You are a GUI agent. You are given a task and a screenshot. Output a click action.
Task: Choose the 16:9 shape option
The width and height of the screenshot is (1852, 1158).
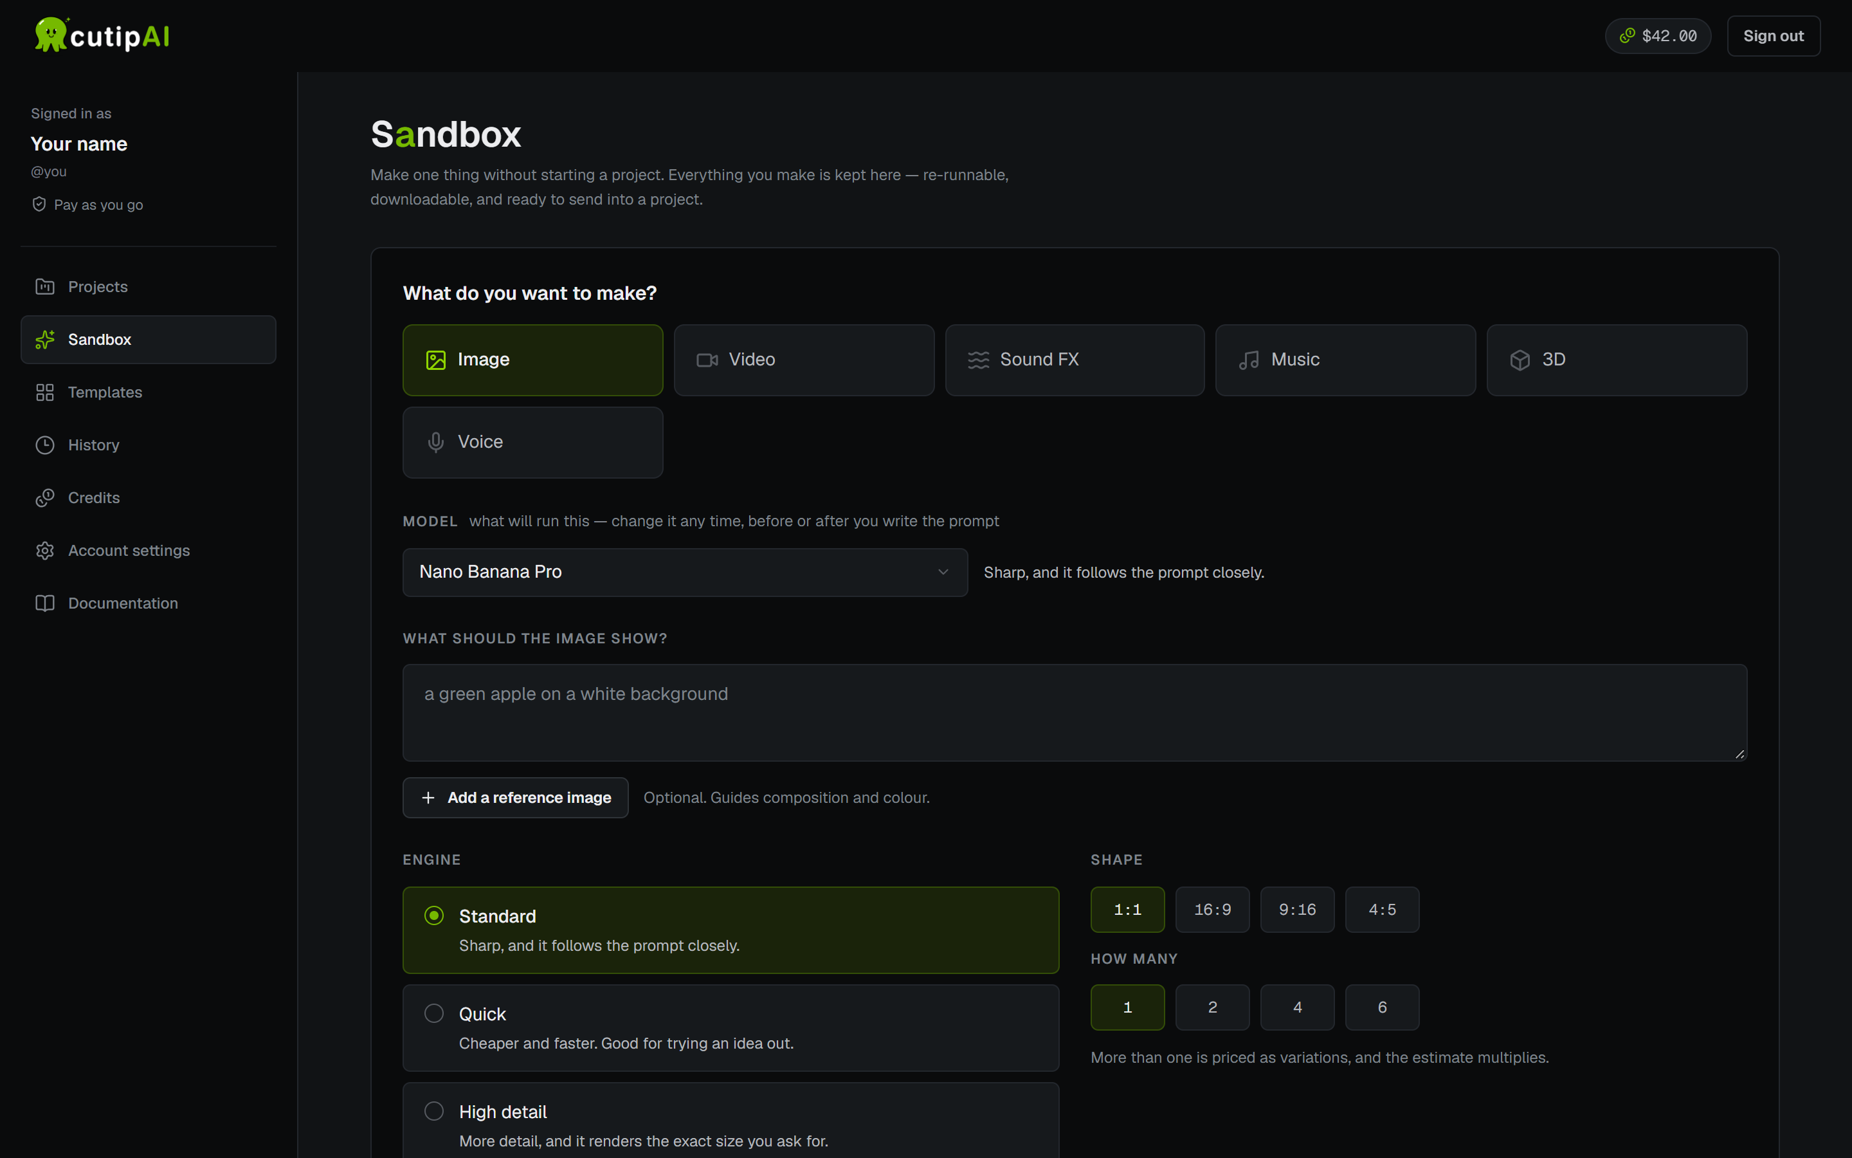coord(1212,910)
